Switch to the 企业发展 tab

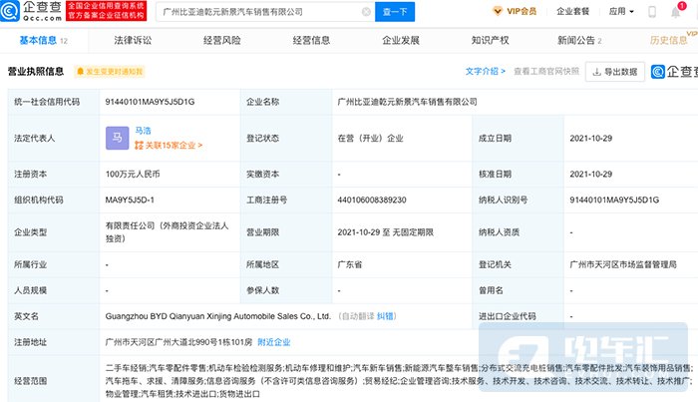click(401, 41)
